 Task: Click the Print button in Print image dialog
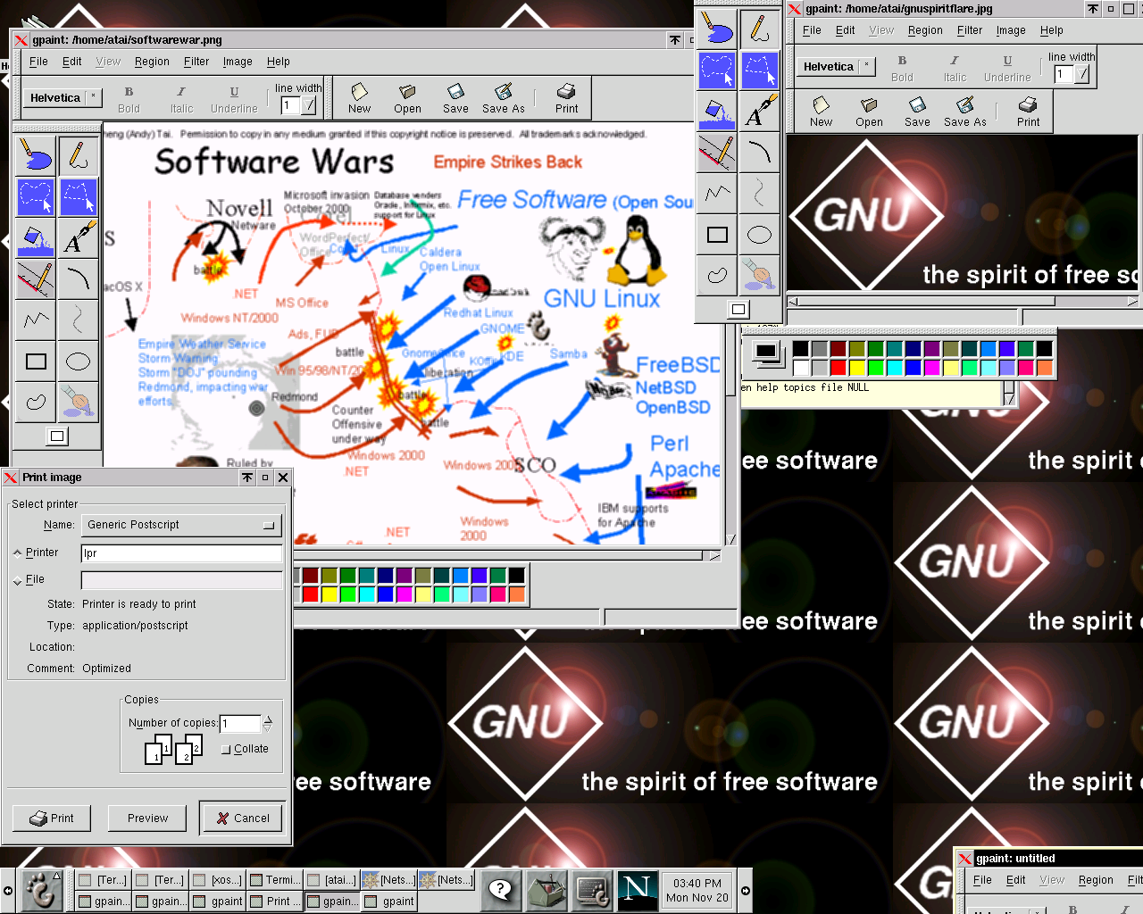click(x=52, y=818)
